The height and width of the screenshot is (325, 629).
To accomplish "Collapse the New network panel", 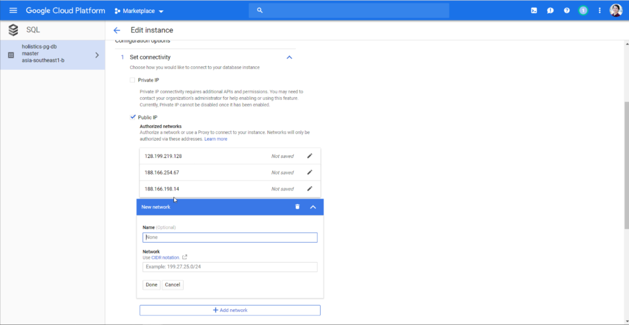I will [313, 207].
